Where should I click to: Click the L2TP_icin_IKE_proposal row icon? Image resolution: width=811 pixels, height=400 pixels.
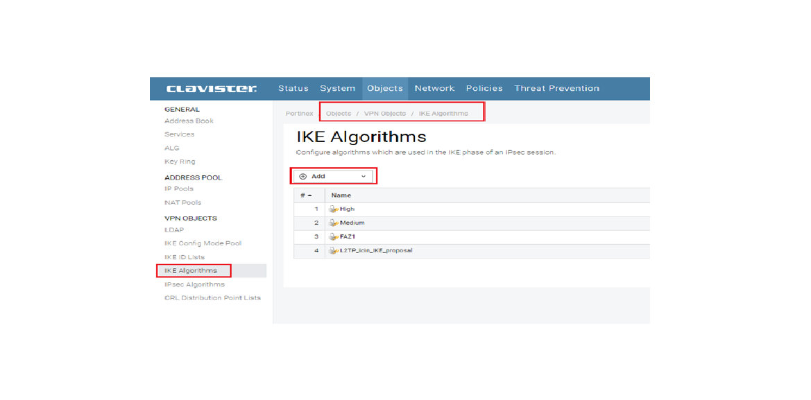click(334, 250)
